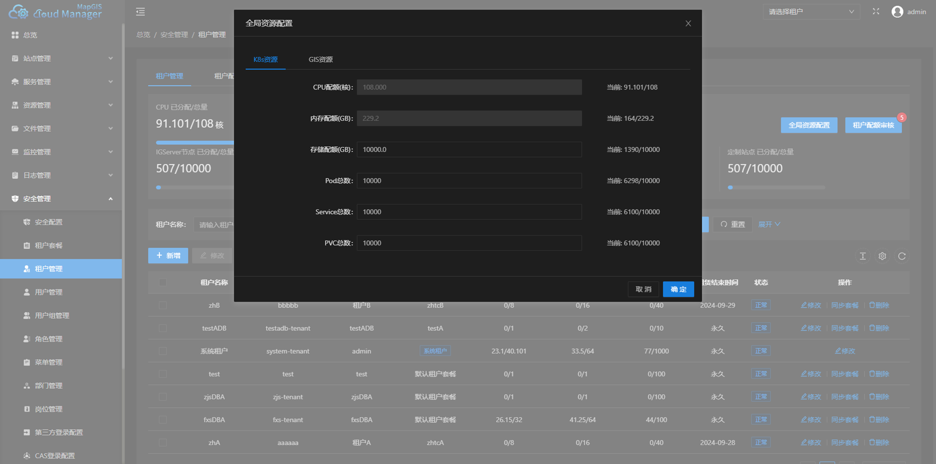
Task: Toggle fullscreen mode icon in header
Action: 876,11
